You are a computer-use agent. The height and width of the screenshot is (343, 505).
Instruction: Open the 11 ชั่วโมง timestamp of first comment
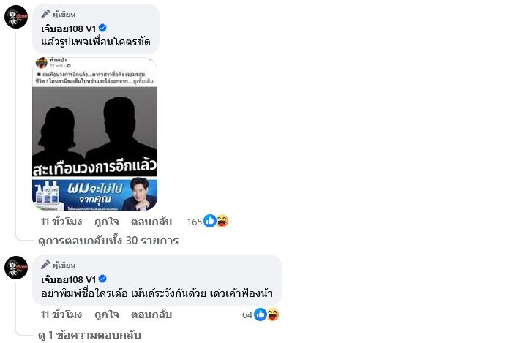click(x=61, y=222)
